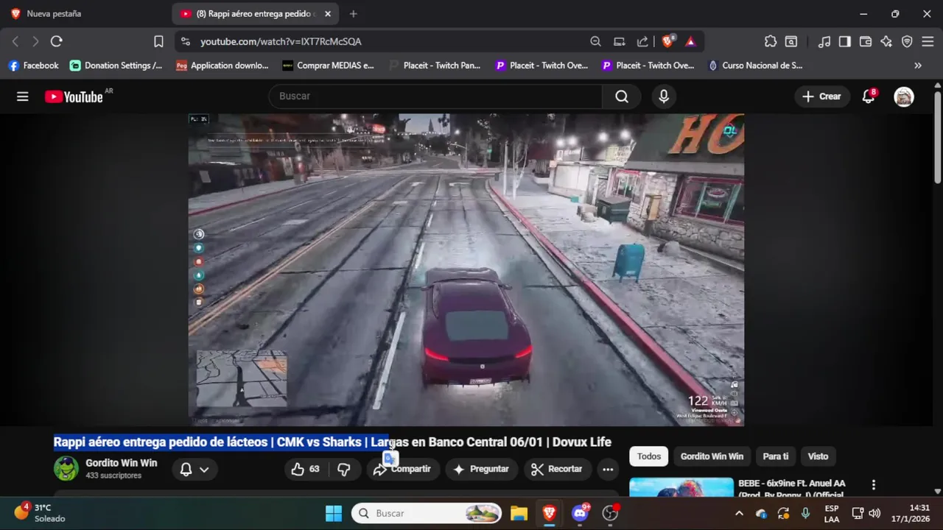Viewport: 943px width, 530px height.
Task: Open the Brave Shields lion icon
Action: click(668, 42)
